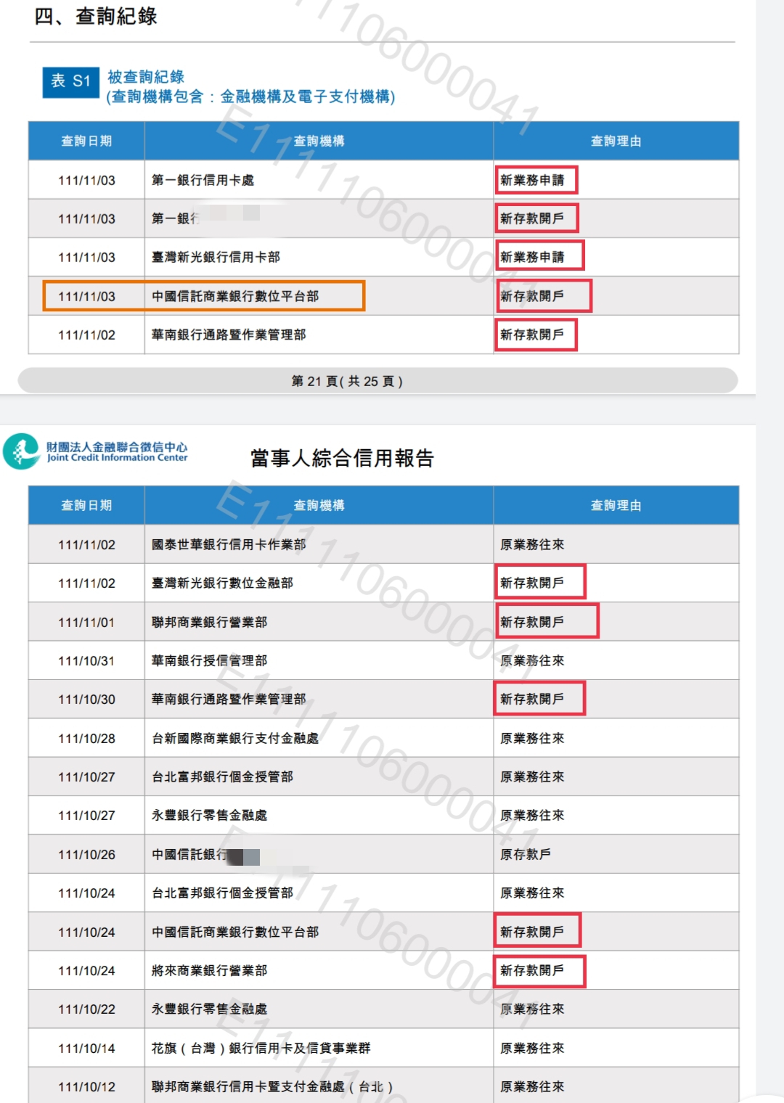Image resolution: width=784 pixels, height=1103 pixels.
Task: Click the '第 21 頁( 共 25 頁 )' page indicator
Action: [347, 381]
